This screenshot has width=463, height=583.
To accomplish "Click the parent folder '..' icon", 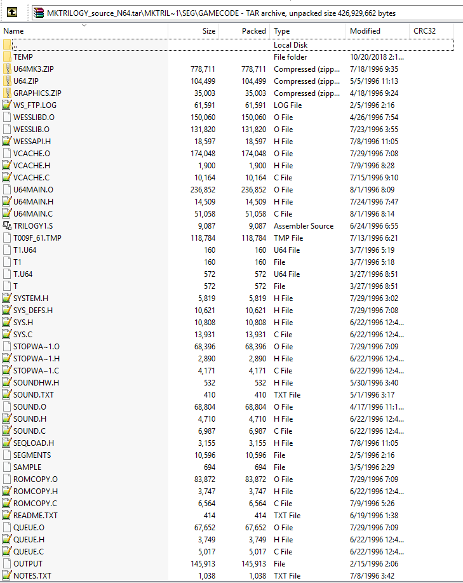I will coord(7,45).
